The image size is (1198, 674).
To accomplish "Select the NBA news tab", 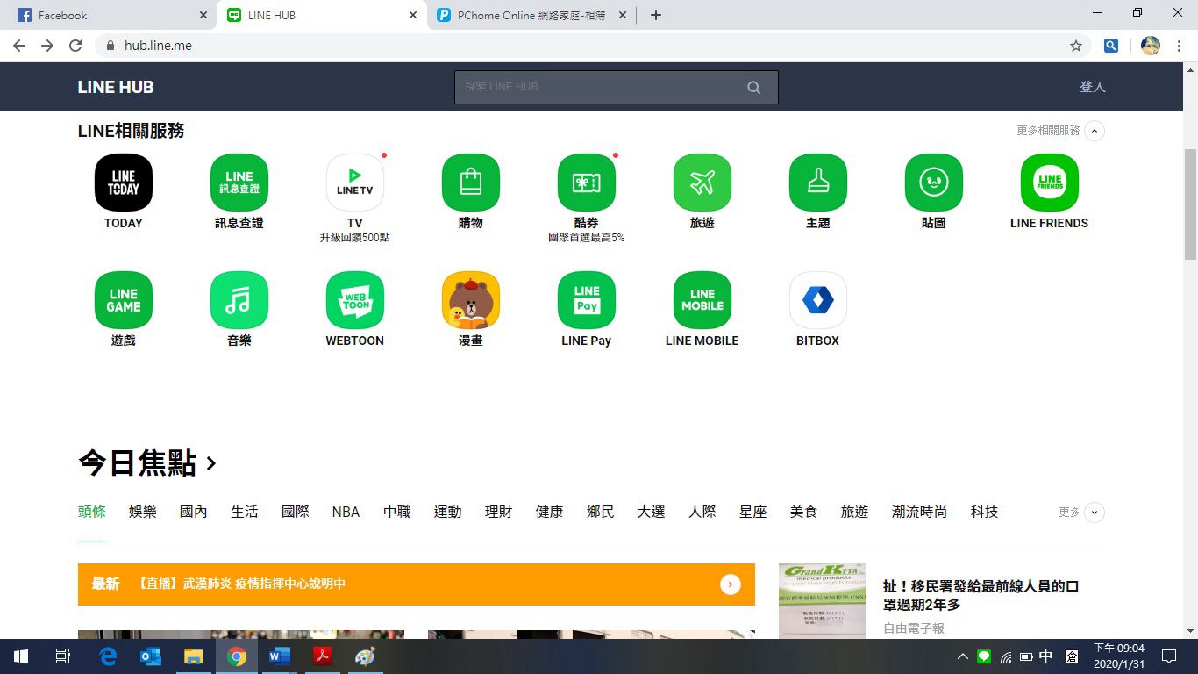I will pos(346,512).
